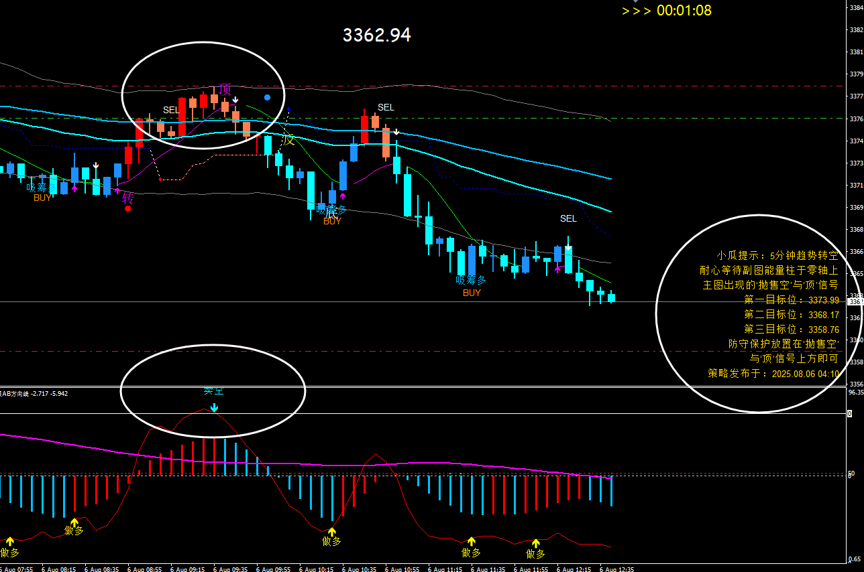This screenshot has height=572, width=864.
Task: Click the 3384 price scale label
Action: click(856, 8)
